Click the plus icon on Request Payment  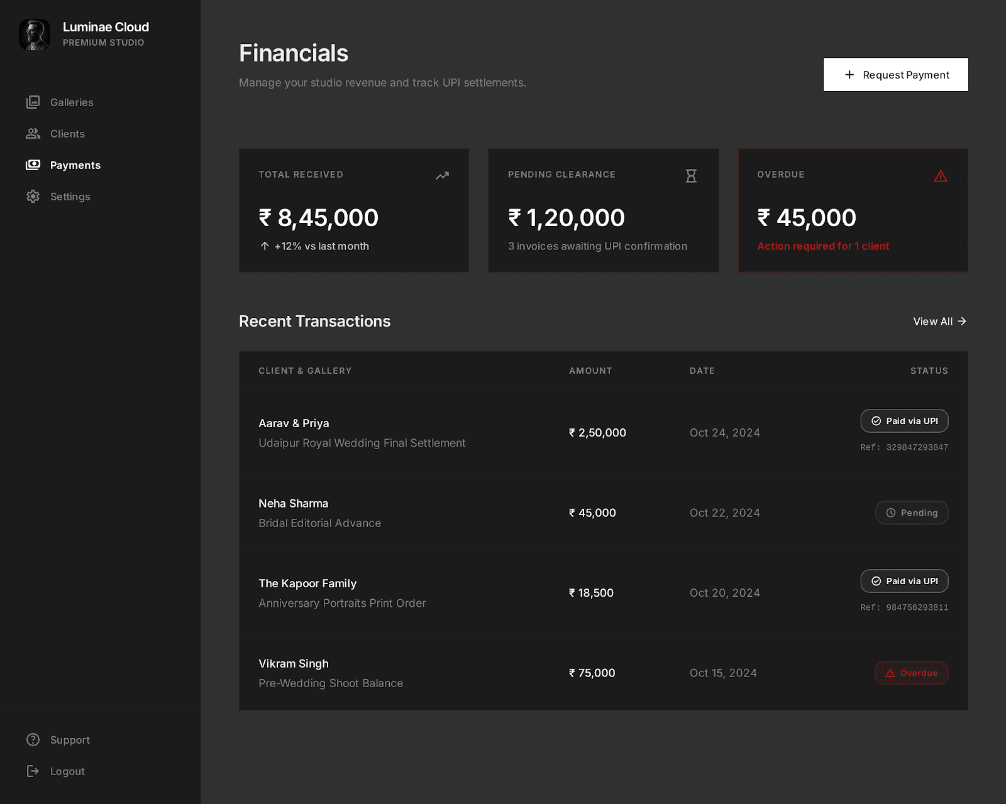coord(849,75)
